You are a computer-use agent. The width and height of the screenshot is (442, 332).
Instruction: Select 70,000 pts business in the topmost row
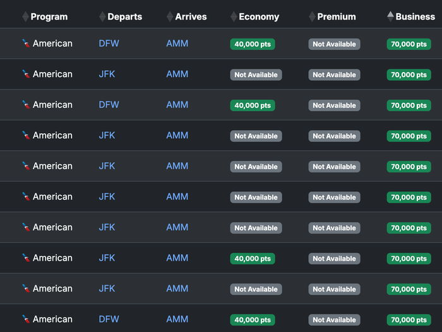click(409, 44)
